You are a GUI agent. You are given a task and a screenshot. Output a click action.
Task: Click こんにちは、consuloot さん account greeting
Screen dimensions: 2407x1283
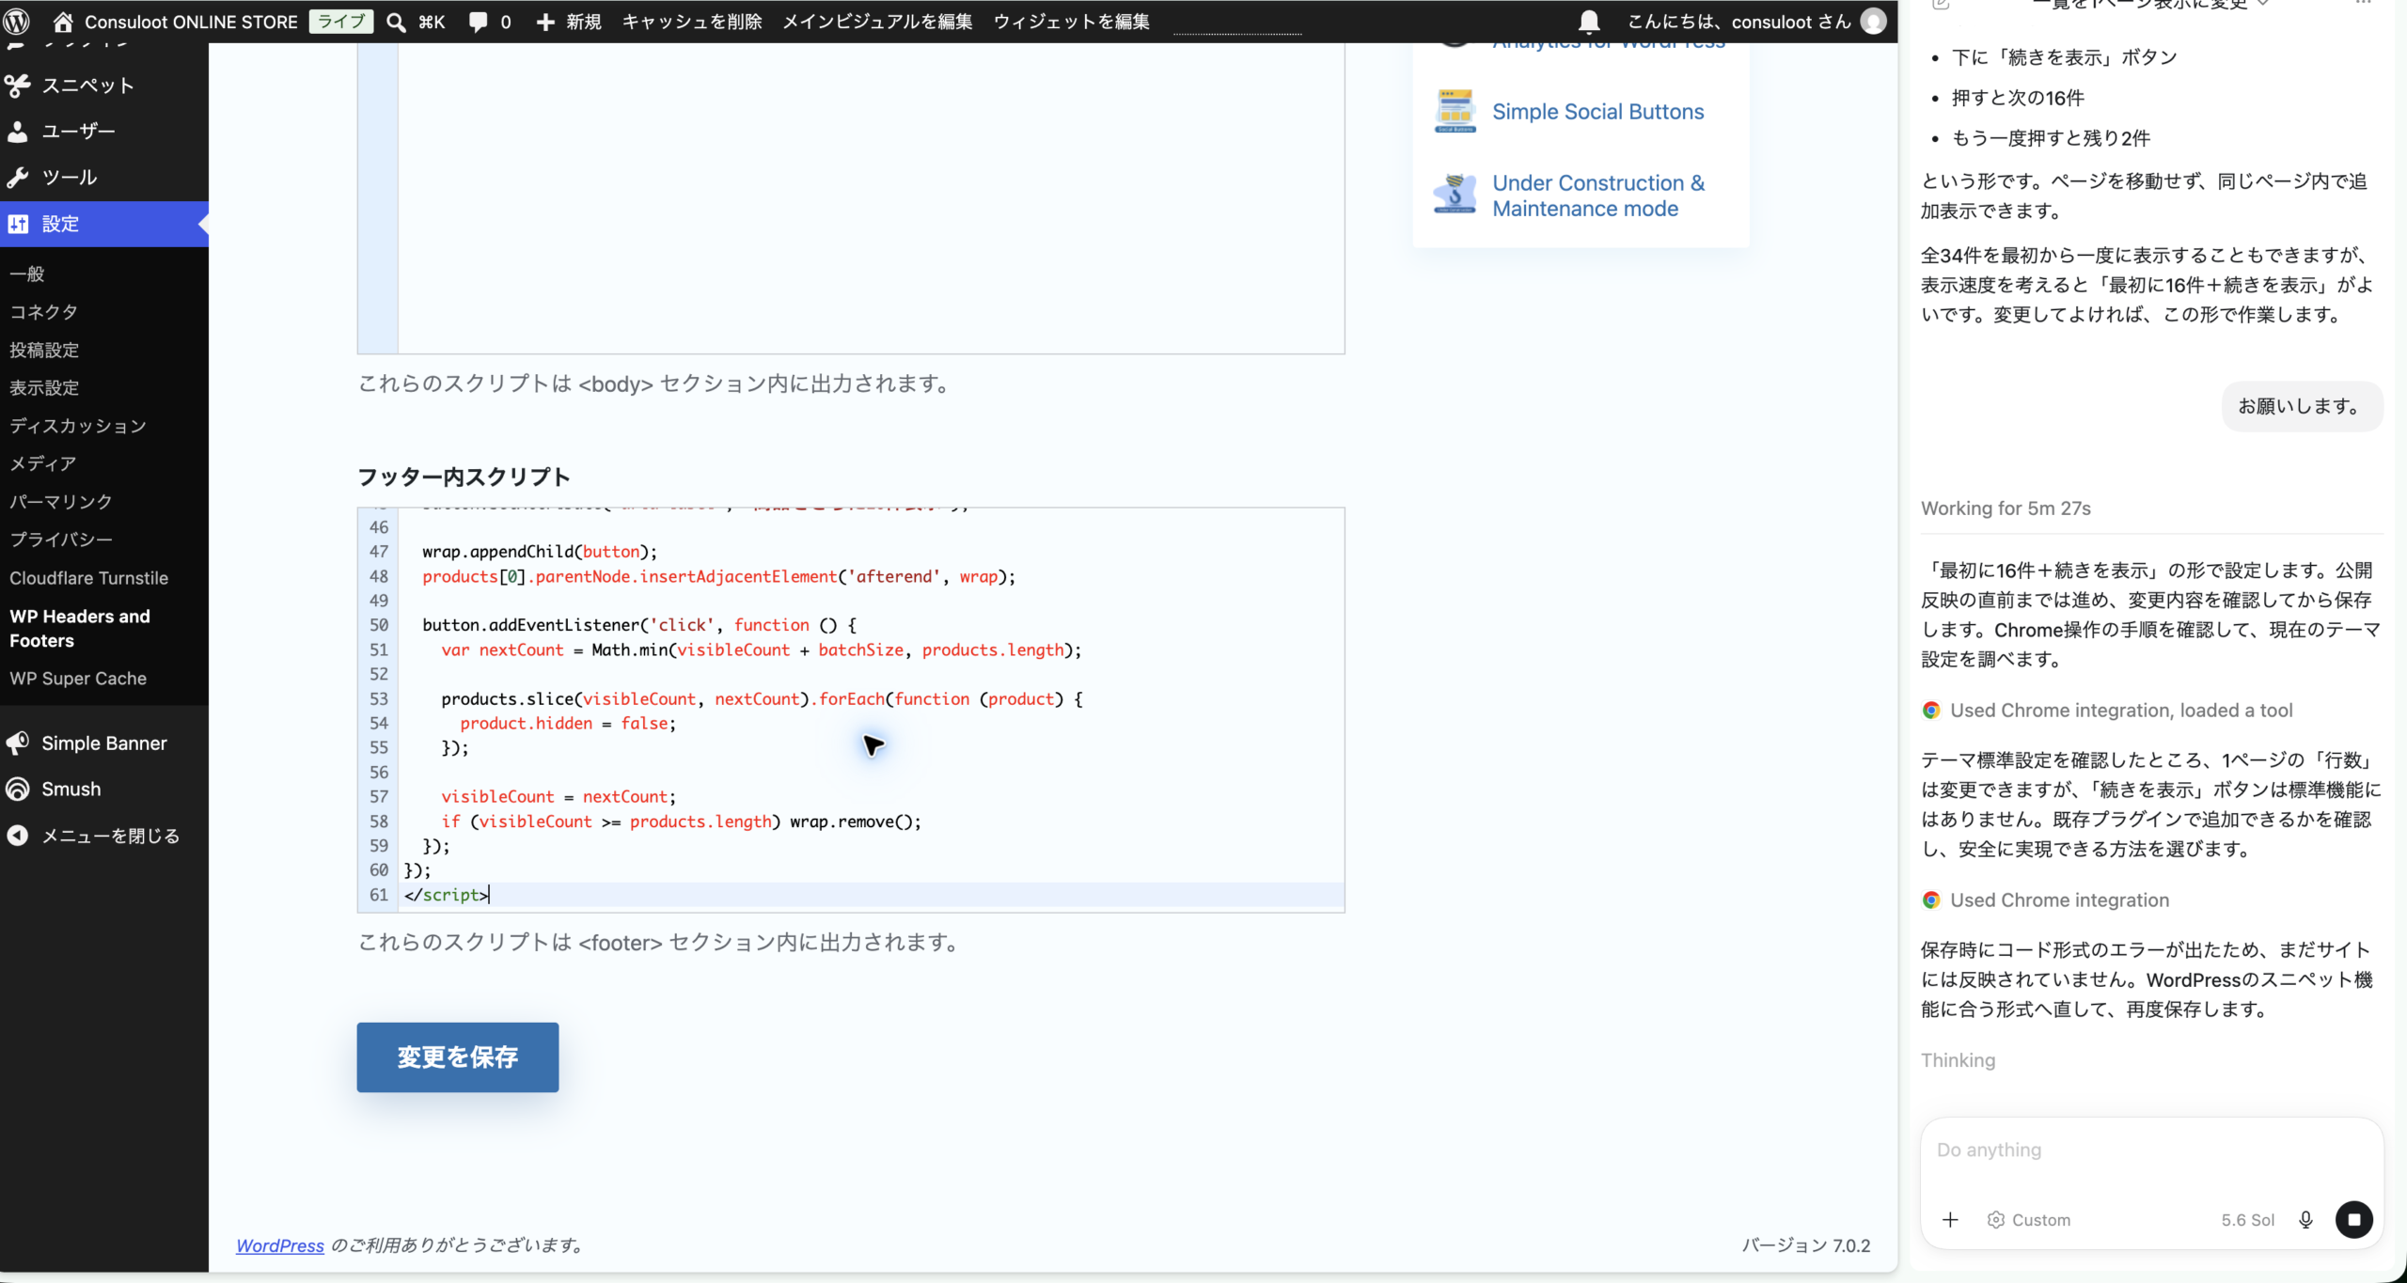coord(1738,22)
